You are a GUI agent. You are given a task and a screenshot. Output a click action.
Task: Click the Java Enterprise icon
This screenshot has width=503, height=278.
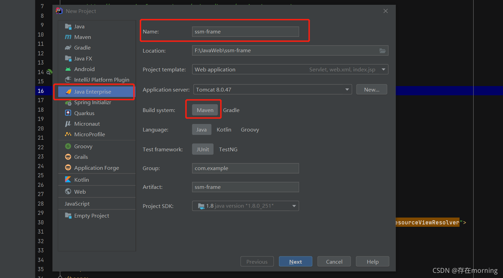click(x=68, y=92)
